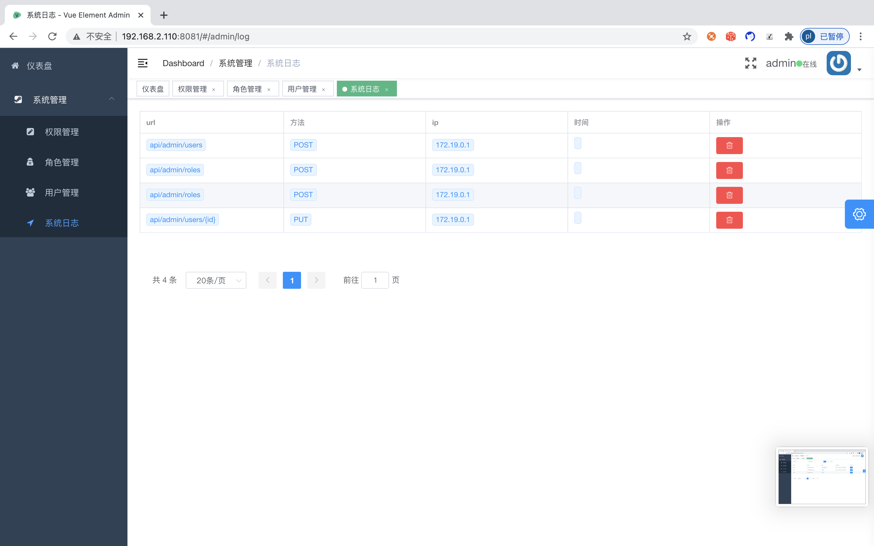Click the Dashboard breadcrumb link
The image size is (874, 546).
(183, 63)
